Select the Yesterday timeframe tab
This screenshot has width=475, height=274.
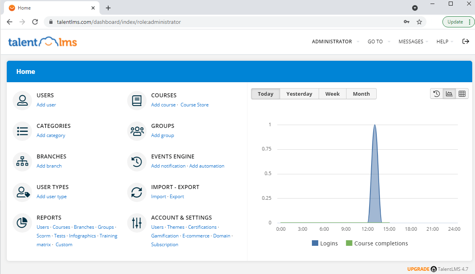coord(299,94)
